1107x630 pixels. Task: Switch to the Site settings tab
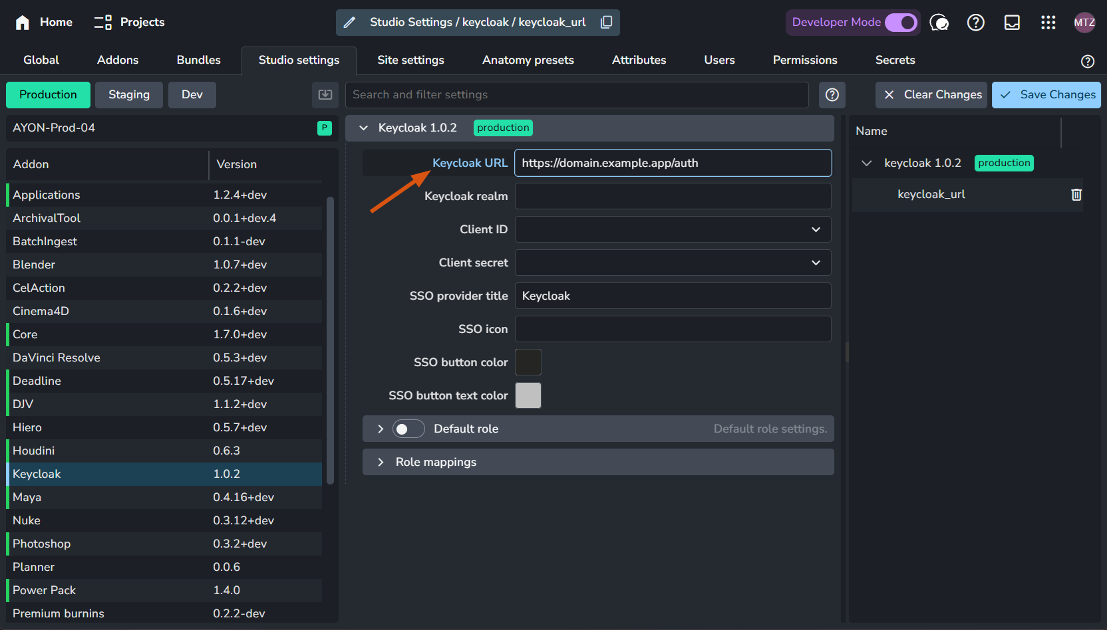coord(410,60)
